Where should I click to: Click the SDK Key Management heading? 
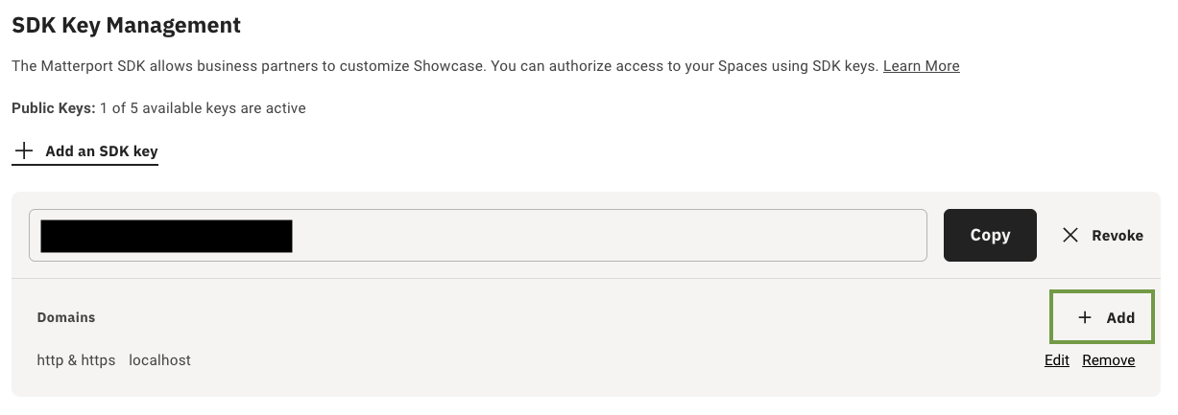126,26
